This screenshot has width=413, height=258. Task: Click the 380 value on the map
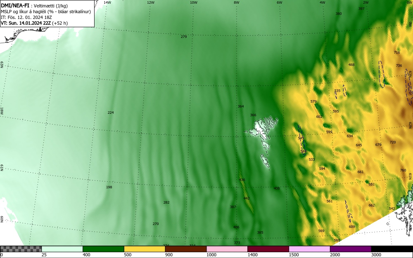tap(339, 14)
